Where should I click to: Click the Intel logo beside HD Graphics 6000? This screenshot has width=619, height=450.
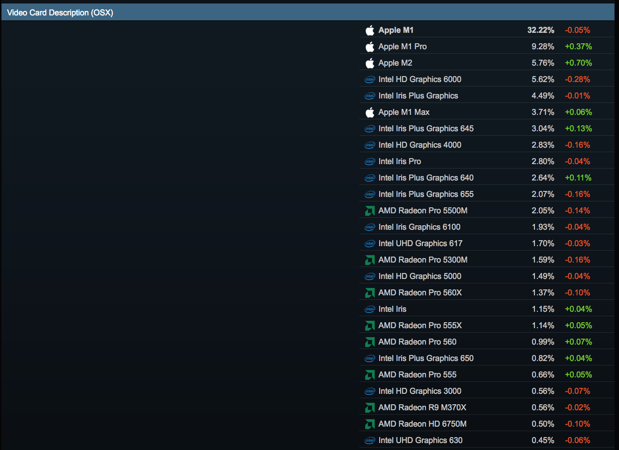[x=370, y=80]
